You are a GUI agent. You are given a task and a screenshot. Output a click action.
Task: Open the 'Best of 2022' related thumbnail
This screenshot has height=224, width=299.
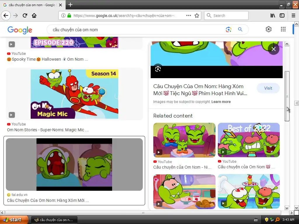(x=249, y=140)
